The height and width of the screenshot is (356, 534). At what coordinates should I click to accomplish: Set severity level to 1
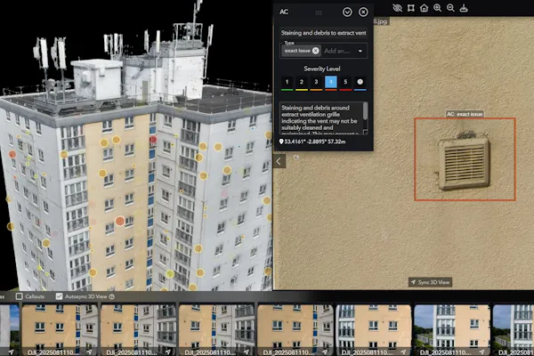pos(287,82)
